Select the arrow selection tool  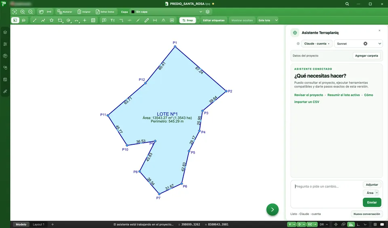pyautogui.click(x=15, y=20)
